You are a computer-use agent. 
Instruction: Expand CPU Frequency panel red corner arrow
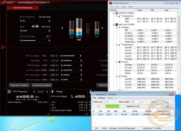point(48,114)
